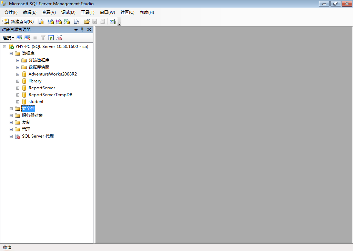The image size is (353, 251).
Task: Click the 就绪 status bar text
Action: pos(7,248)
